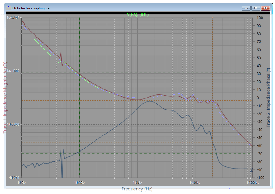Click the phase trace spike near 50Hz
This screenshot has width=275, height=194.
tap(62, 164)
